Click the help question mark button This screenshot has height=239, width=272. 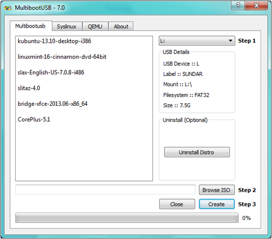point(238,5)
